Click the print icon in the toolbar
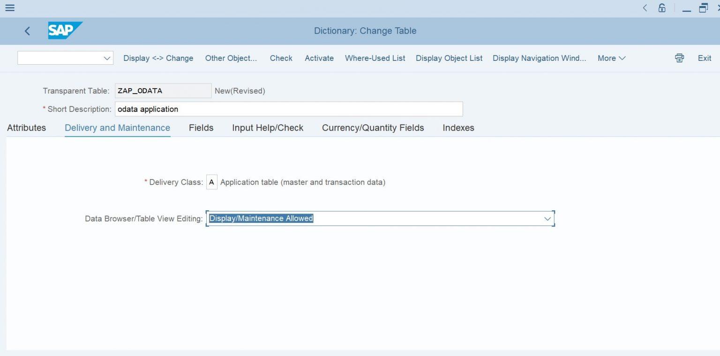 (679, 58)
